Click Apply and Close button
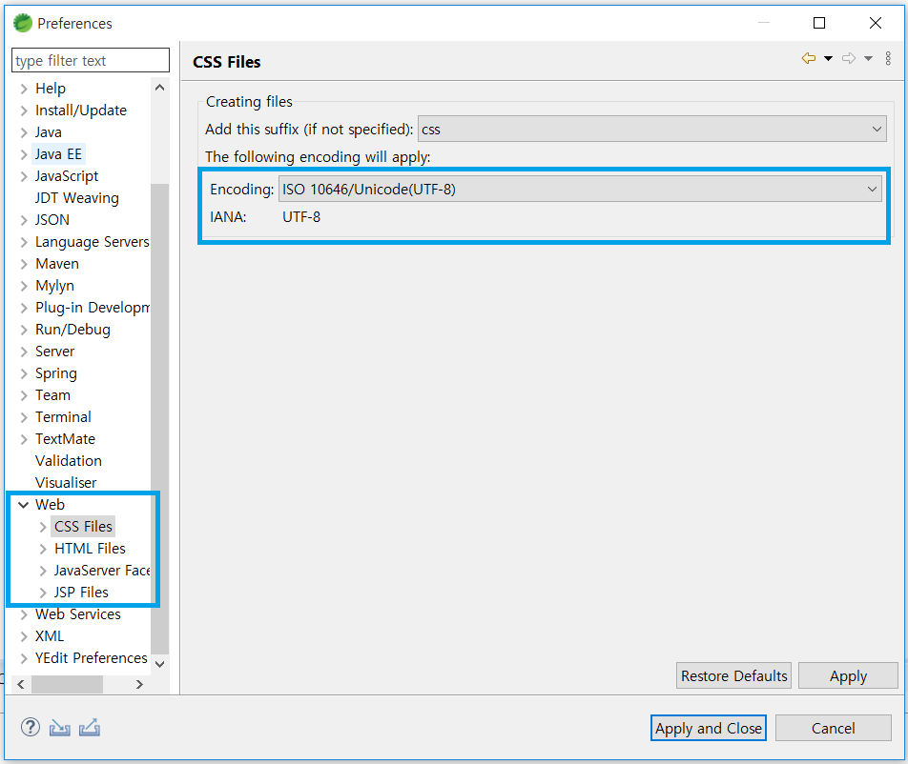The width and height of the screenshot is (908, 764). pos(709,728)
